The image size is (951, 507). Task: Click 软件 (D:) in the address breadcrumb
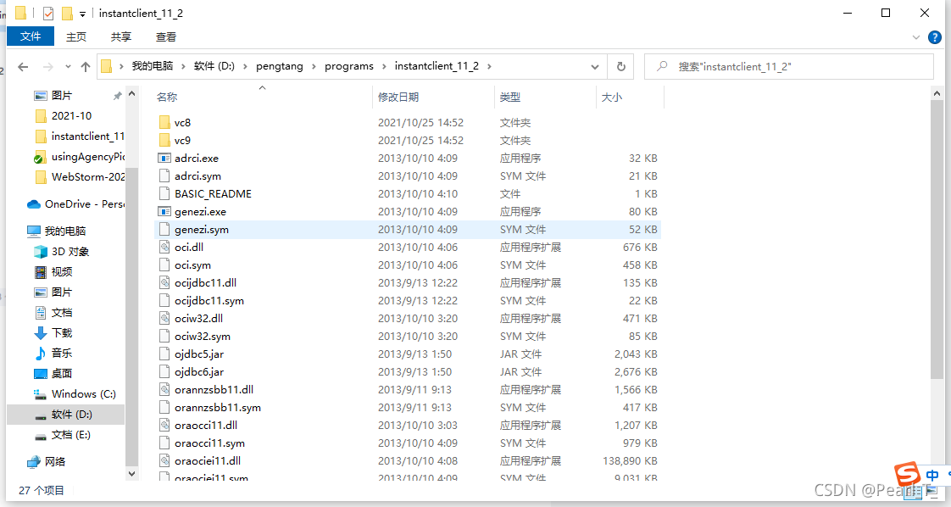pyautogui.click(x=214, y=66)
